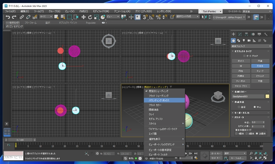Choose バウンディング ボックス from the shading menu
The image size is (275, 164).
pyautogui.click(x=164, y=101)
